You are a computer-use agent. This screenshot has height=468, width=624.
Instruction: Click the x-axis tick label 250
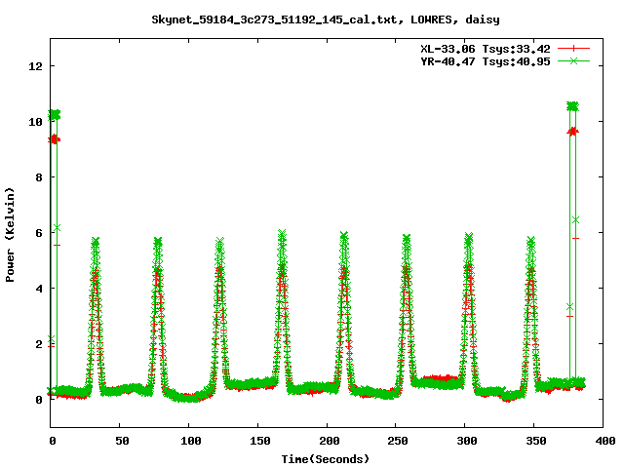click(398, 441)
